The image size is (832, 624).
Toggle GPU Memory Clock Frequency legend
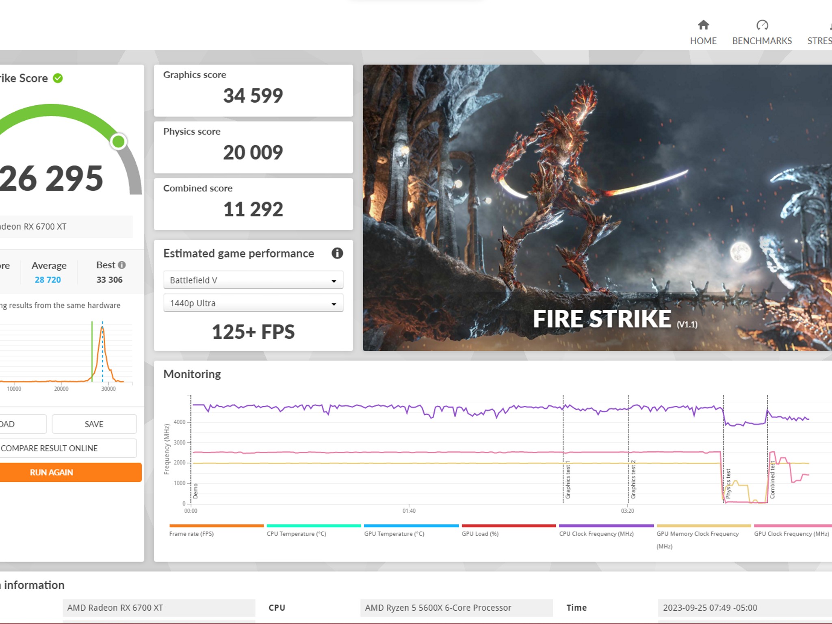pyautogui.click(x=704, y=537)
